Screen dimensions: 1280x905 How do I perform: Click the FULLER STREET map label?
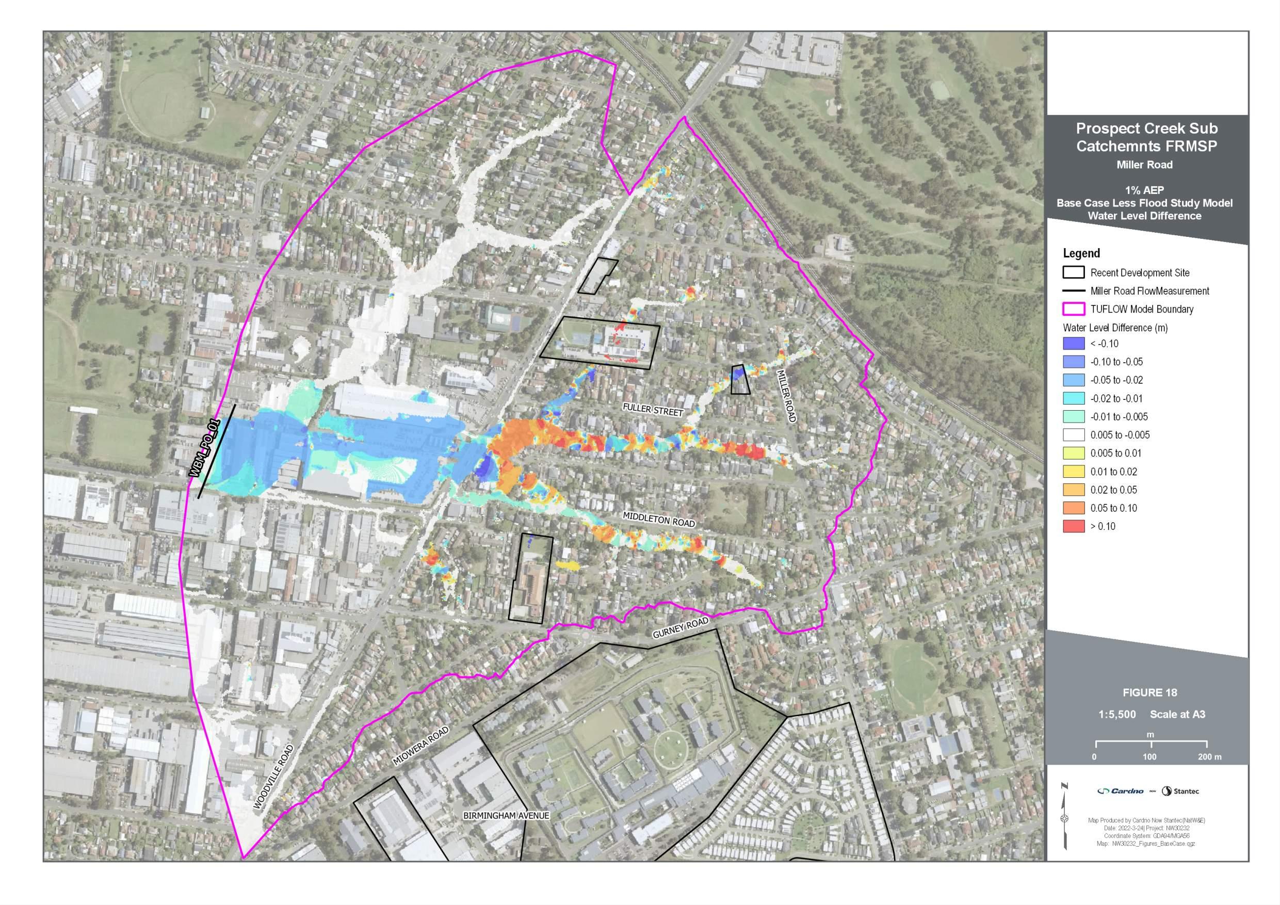click(x=652, y=410)
